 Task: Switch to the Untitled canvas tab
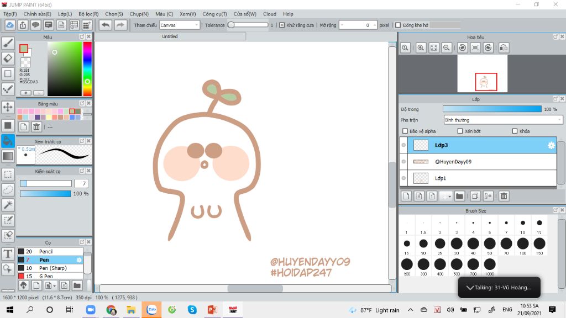170,36
